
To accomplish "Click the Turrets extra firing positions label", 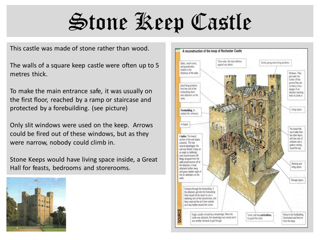I will point(275,63).
